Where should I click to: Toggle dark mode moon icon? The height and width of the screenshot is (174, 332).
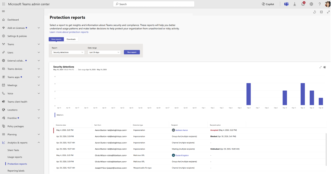pyautogui.click(x=314, y=12)
